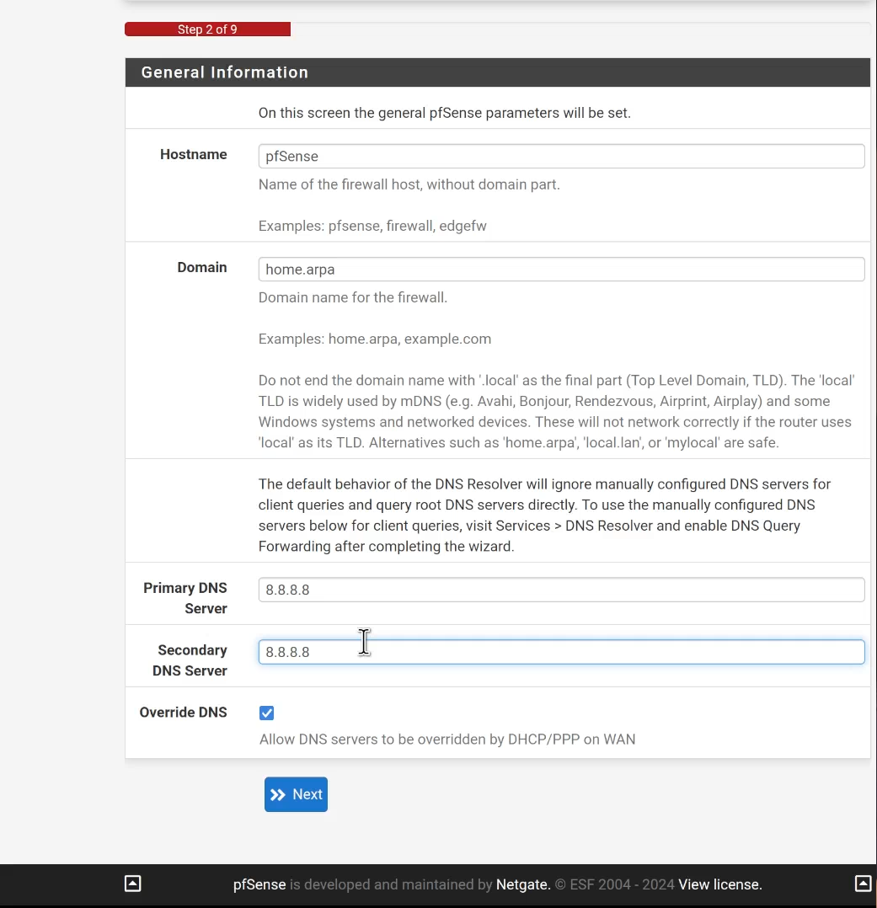877x908 pixels.
Task: Click the Next button
Action: coord(296,794)
